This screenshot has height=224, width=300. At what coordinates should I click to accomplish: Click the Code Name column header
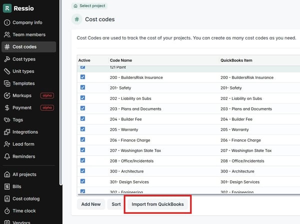point(121,60)
